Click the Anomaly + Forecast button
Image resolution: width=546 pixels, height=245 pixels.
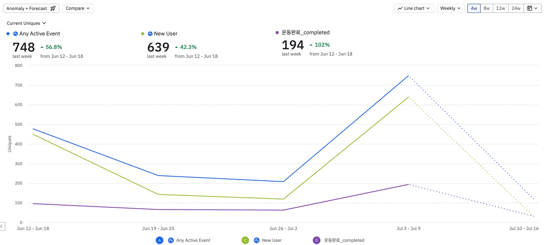point(31,8)
